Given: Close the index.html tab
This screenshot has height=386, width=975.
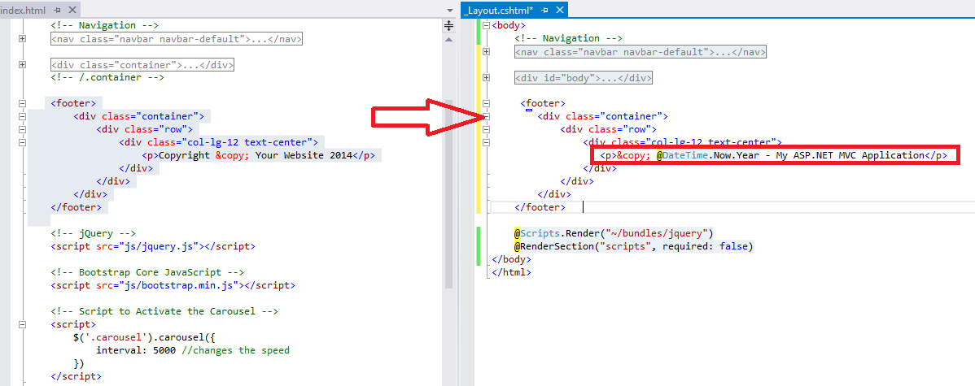Looking at the screenshot, I should (72, 11).
